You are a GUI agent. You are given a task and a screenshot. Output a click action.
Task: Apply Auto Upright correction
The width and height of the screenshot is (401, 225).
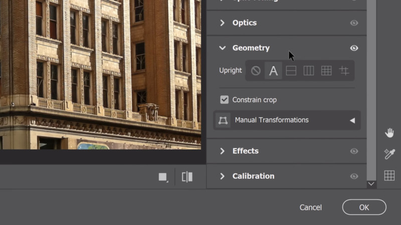[273, 70]
